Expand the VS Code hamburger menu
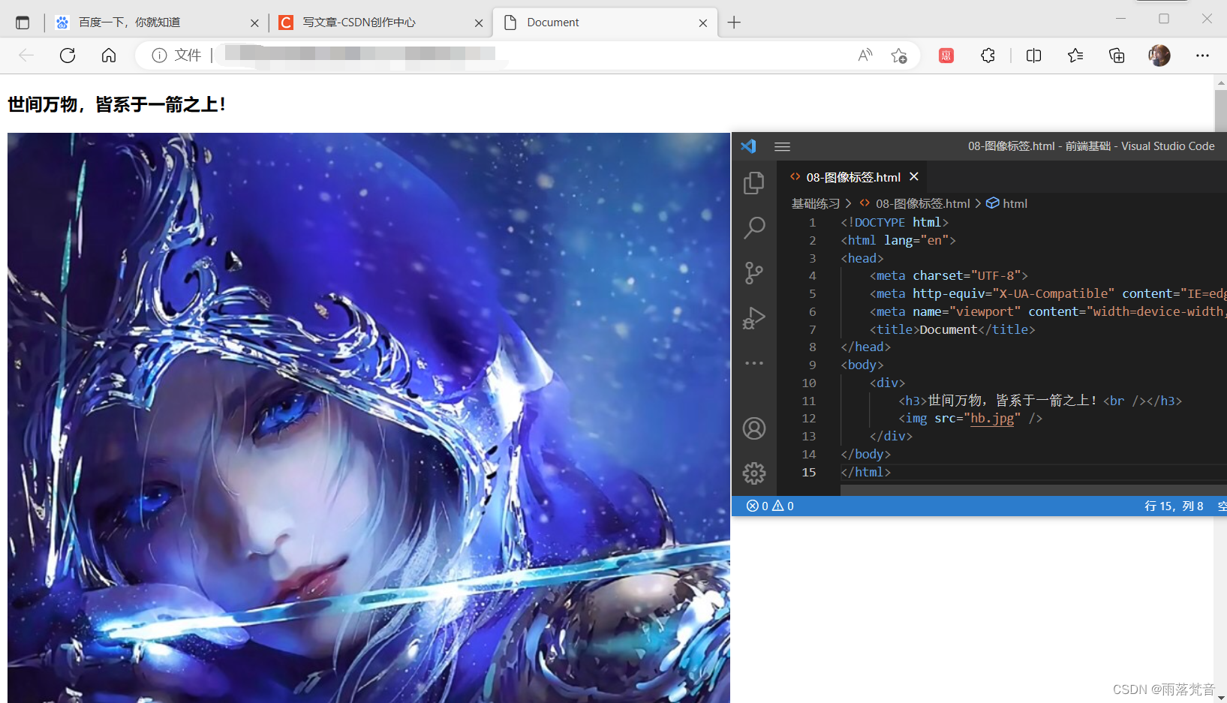The height and width of the screenshot is (703, 1227). pos(782,147)
